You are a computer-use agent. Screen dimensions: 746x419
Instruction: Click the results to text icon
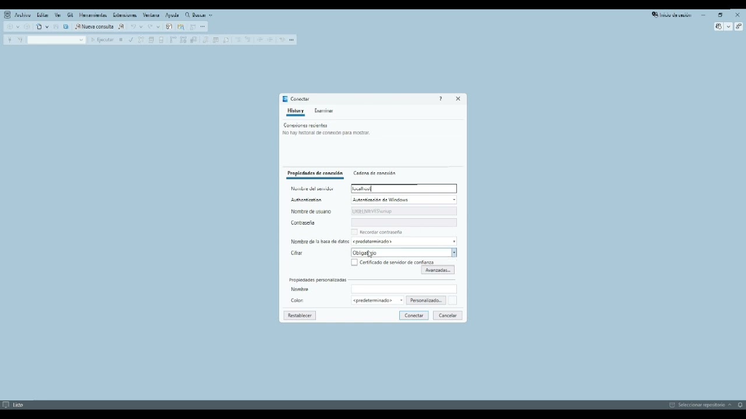coord(205,40)
